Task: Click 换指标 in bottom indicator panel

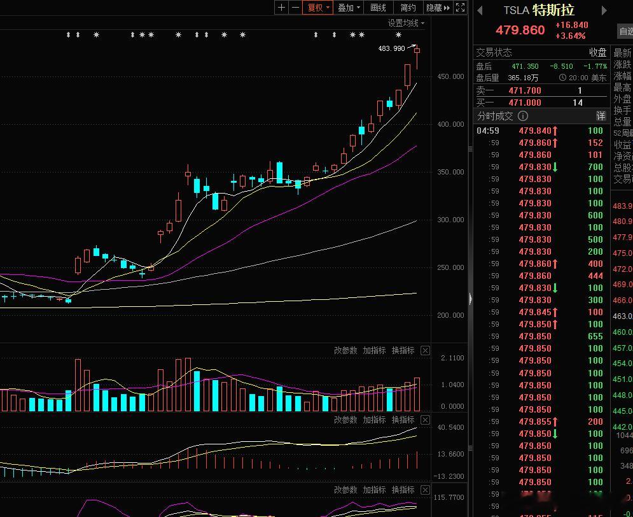Action: (403, 490)
